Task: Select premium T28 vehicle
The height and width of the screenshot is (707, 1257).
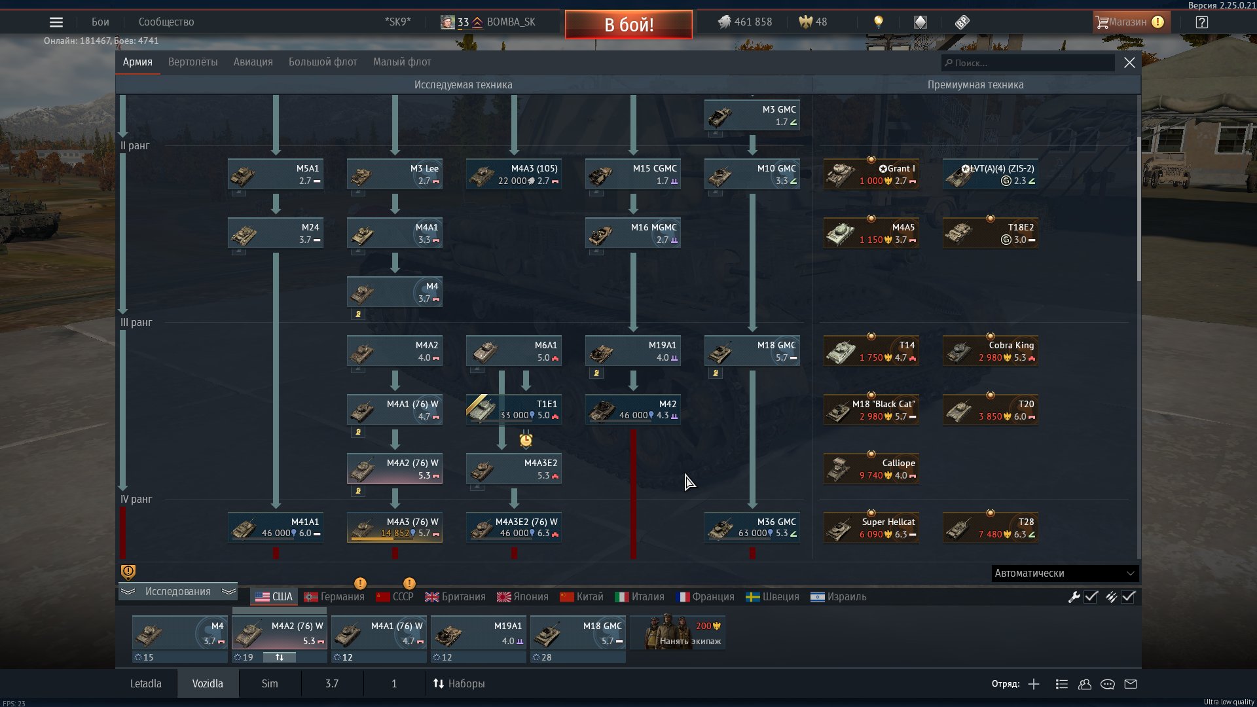Action: [991, 528]
